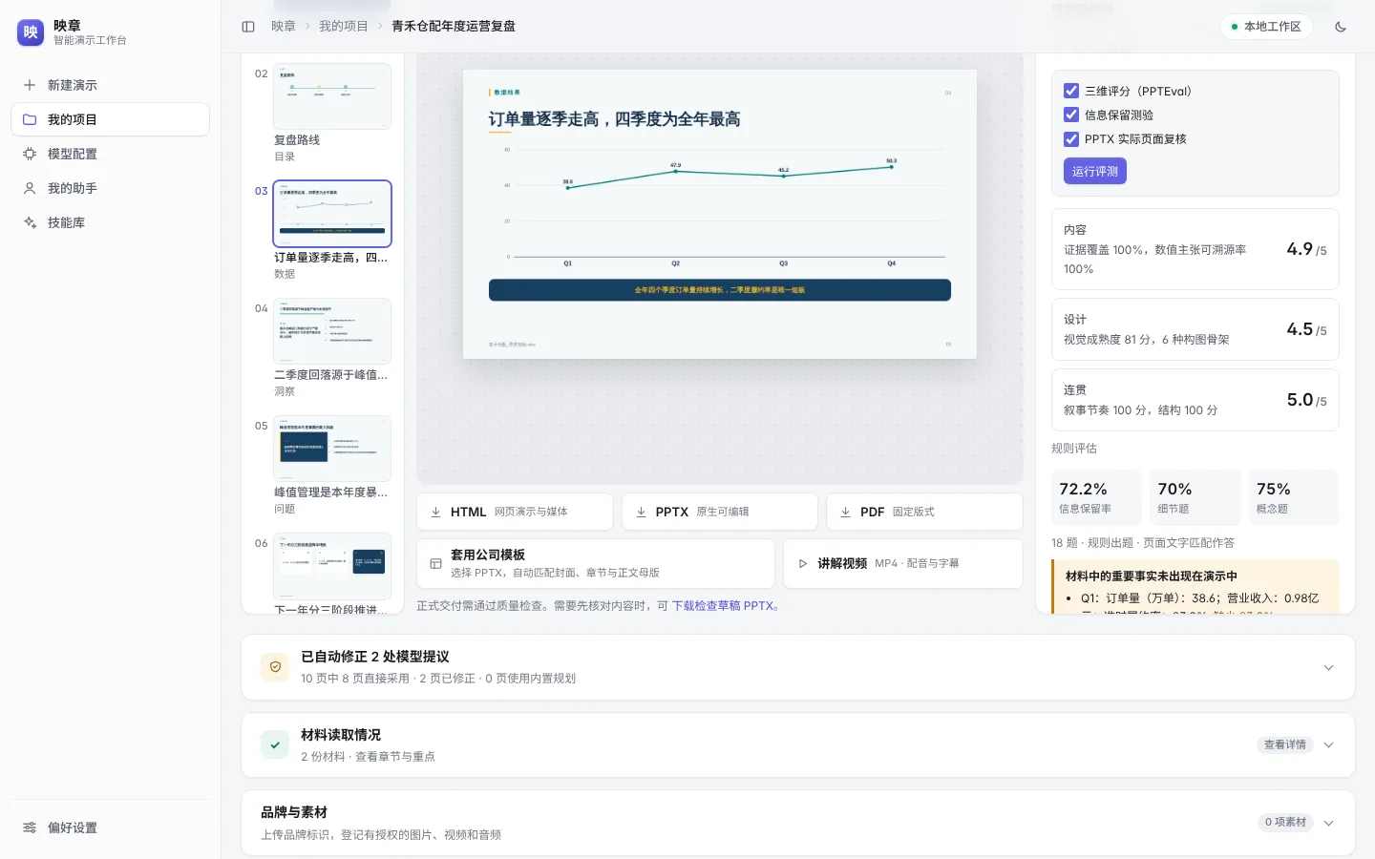
Task: Click the download icon on PPTX export
Action: pyautogui.click(x=641, y=512)
